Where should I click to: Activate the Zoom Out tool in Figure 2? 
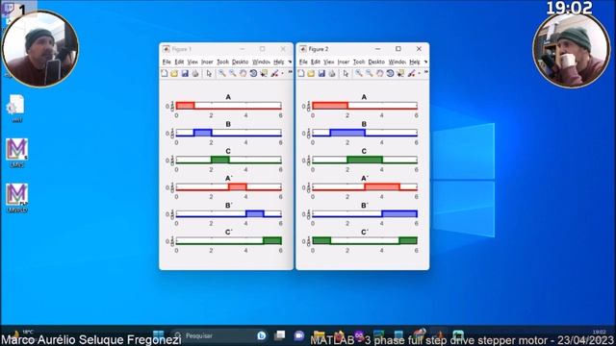pos(370,73)
